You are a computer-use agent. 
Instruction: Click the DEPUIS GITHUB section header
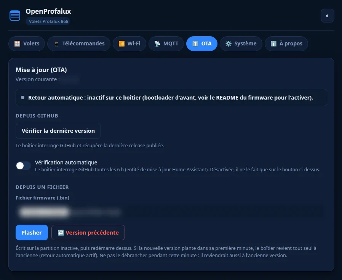[x=37, y=116]
